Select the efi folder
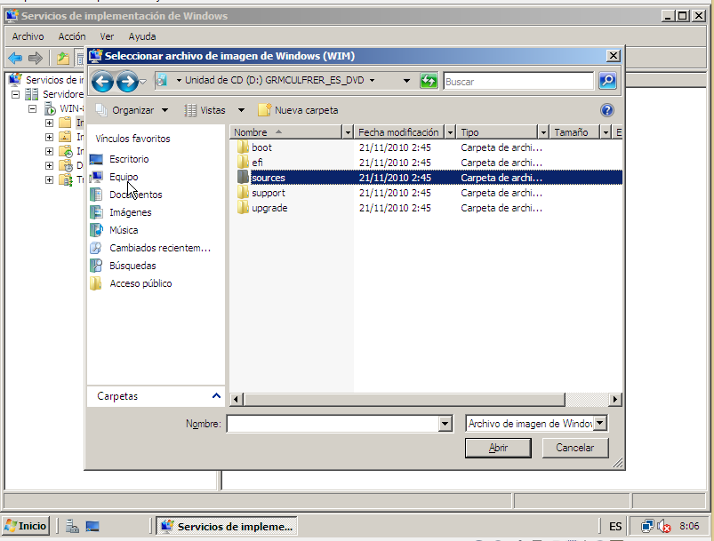Screen dimensions: 714x541 pos(257,163)
